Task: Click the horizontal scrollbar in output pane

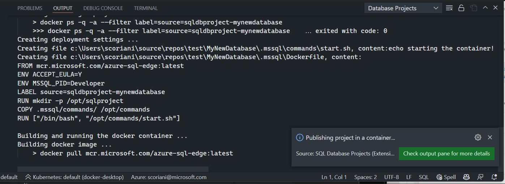Action: (x=113, y=169)
